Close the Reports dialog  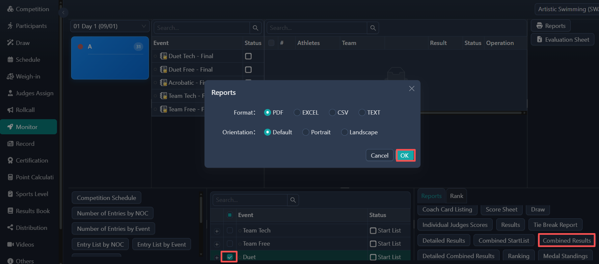coord(412,89)
